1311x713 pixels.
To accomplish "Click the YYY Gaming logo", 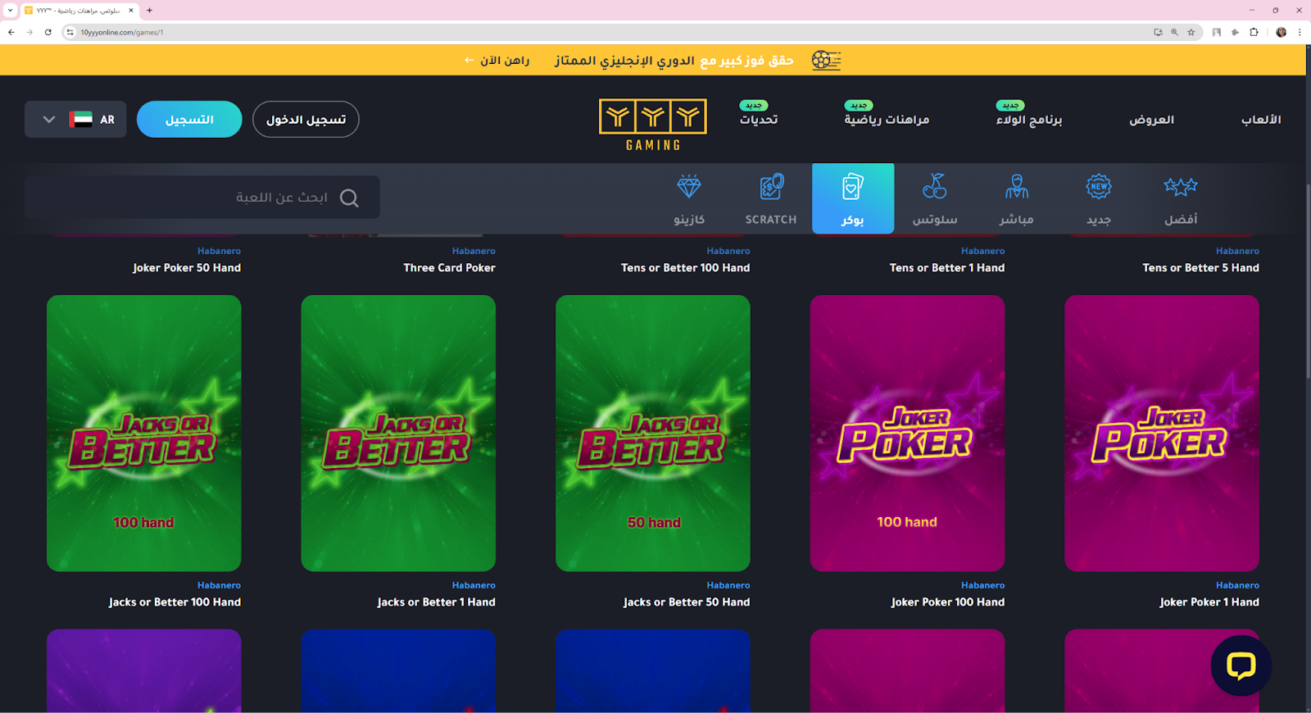I will (653, 125).
